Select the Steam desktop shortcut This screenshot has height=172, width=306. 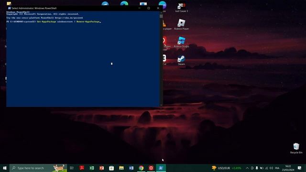(x=181, y=60)
